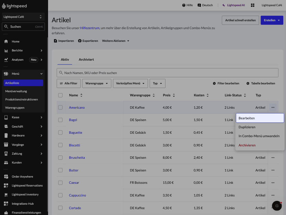The height and width of the screenshot is (215, 286).
Task: Open the Cappuccino article link
Action: pyautogui.click(x=77, y=195)
